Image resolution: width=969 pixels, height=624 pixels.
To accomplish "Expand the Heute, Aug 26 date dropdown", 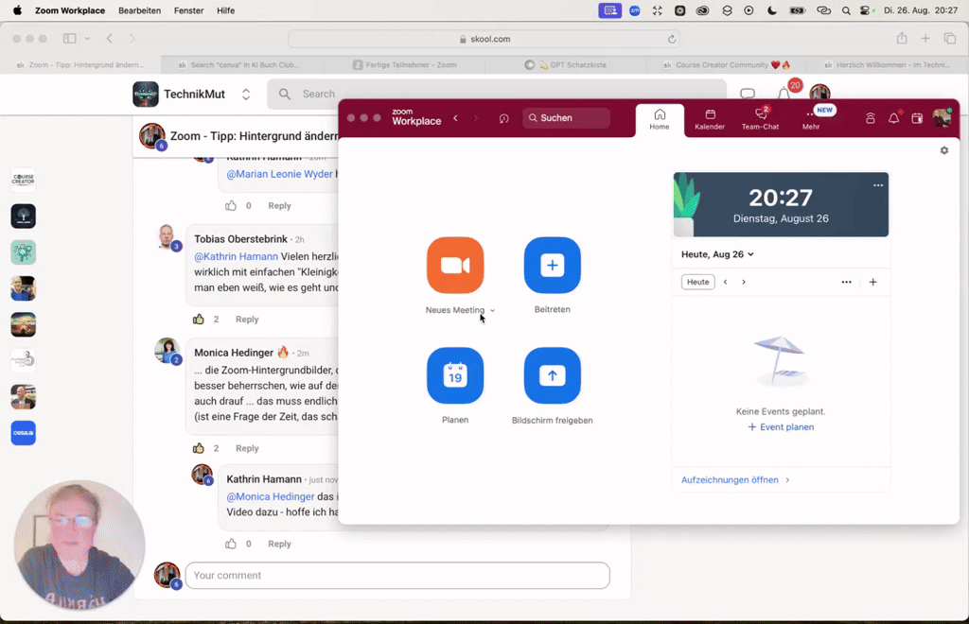I will tap(717, 254).
